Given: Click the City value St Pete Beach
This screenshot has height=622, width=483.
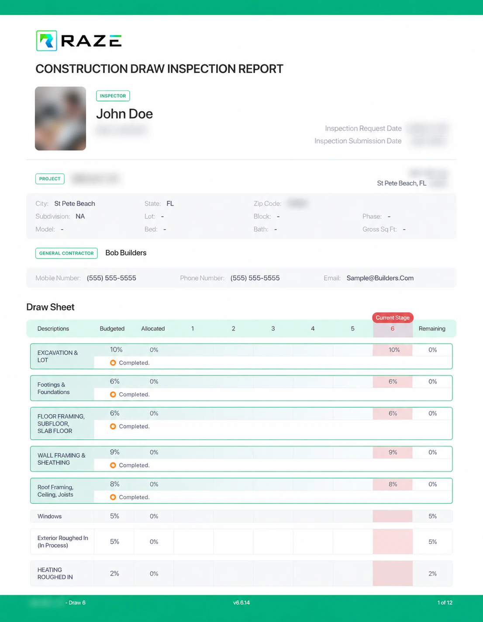Looking at the screenshot, I should [75, 204].
